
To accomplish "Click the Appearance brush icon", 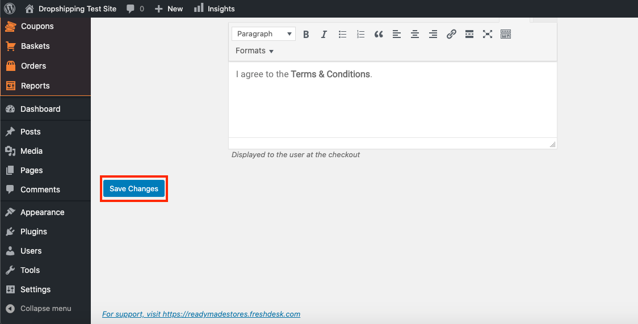I will (x=10, y=212).
